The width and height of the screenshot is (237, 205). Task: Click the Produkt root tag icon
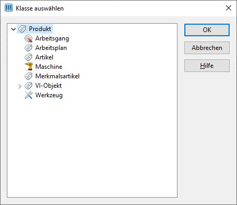pyautogui.click(x=22, y=29)
